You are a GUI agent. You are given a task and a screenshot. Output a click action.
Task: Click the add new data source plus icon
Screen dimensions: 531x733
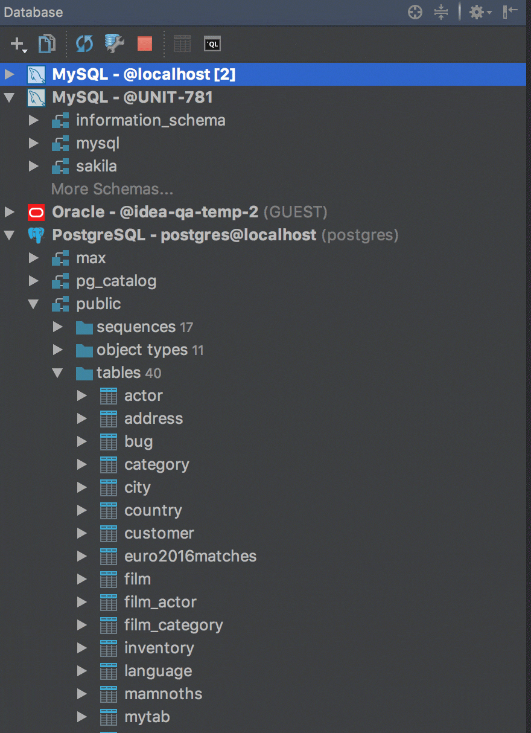18,43
